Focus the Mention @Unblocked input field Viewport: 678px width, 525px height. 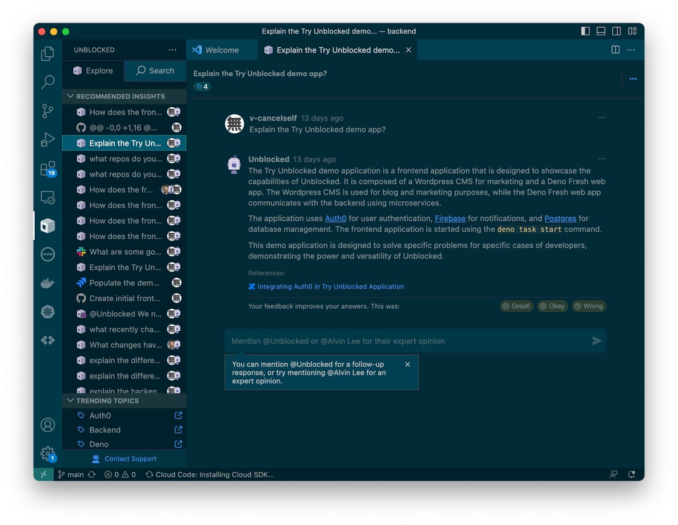pyautogui.click(x=415, y=341)
